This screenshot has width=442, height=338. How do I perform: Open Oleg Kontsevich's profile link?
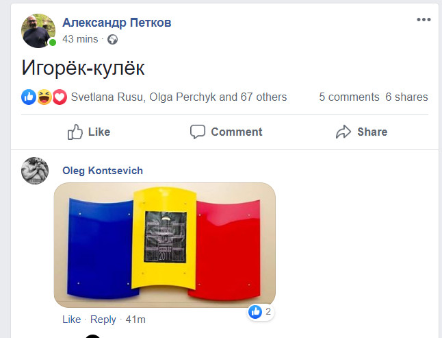(x=103, y=171)
